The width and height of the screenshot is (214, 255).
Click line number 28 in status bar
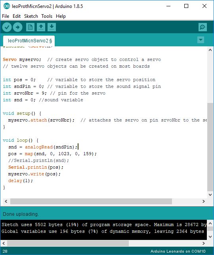coord(5,251)
